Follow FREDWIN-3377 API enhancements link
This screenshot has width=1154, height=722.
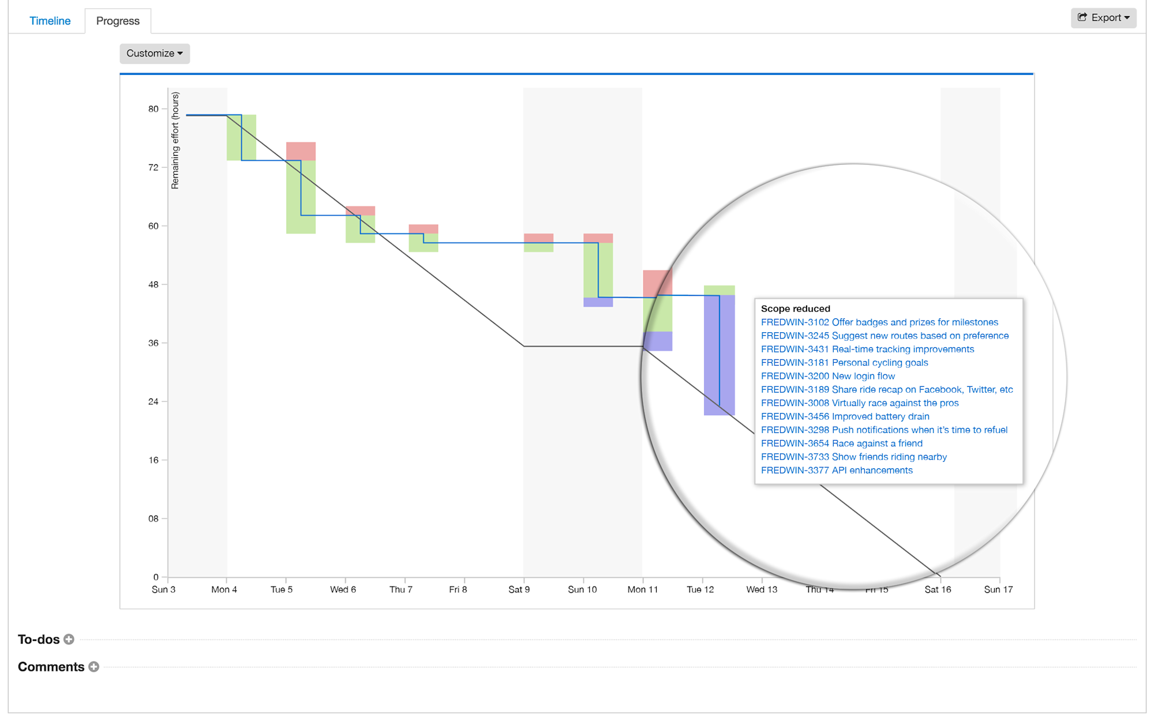(837, 470)
